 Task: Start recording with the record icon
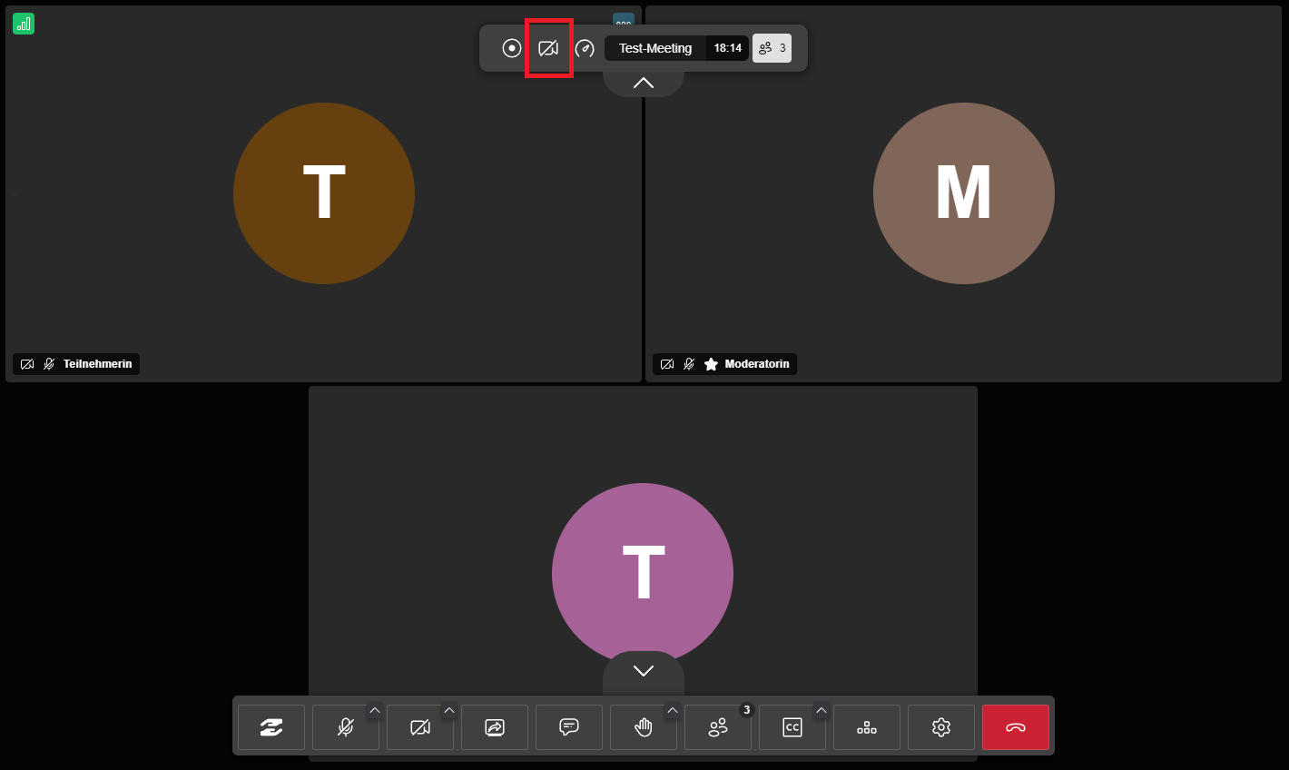pos(512,48)
